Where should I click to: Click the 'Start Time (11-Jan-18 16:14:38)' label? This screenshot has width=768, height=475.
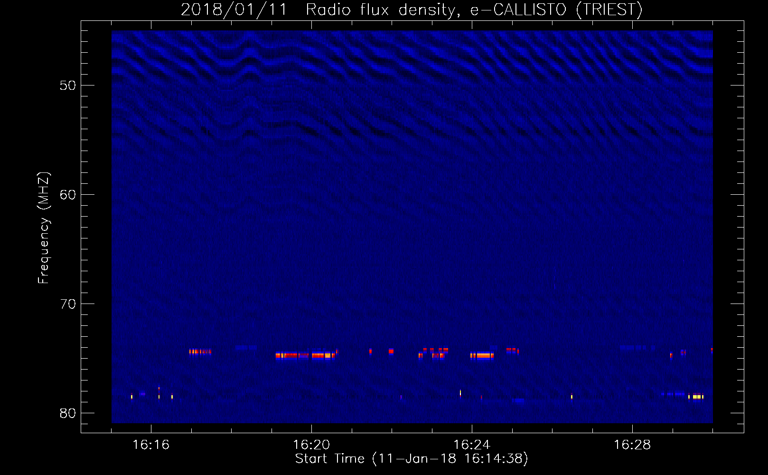pos(412,459)
